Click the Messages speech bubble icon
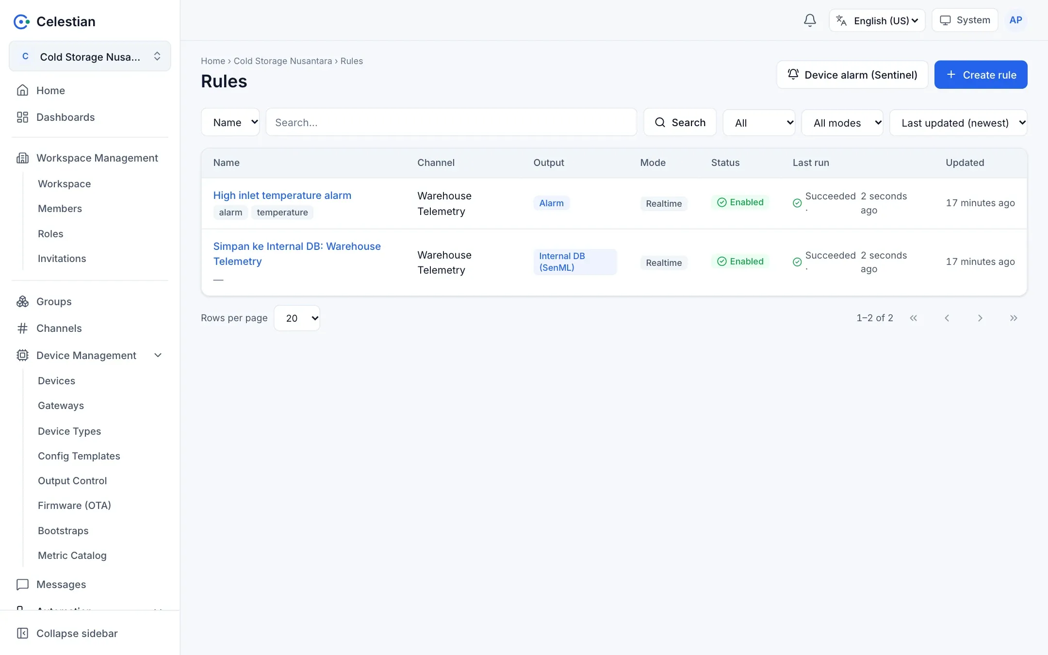Image resolution: width=1048 pixels, height=655 pixels. click(22, 584)
